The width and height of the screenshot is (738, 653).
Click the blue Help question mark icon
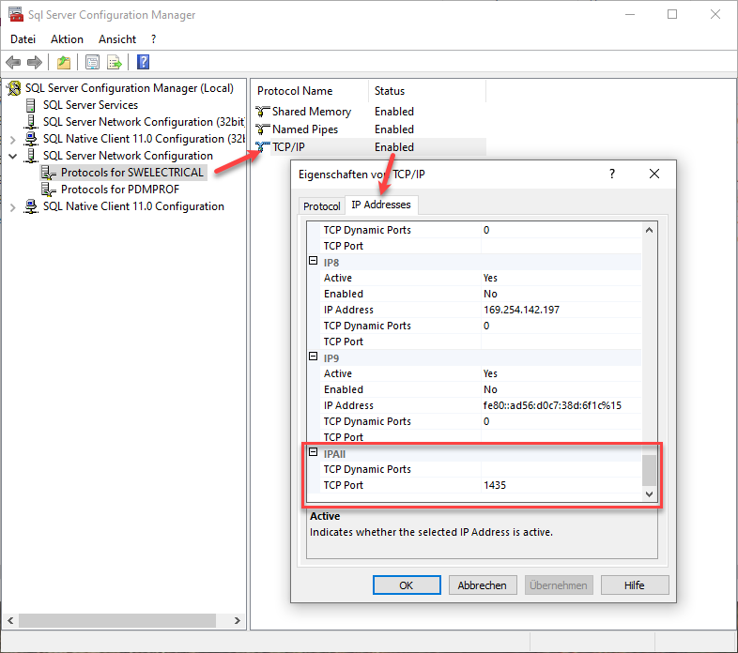(x=144, y=63)
